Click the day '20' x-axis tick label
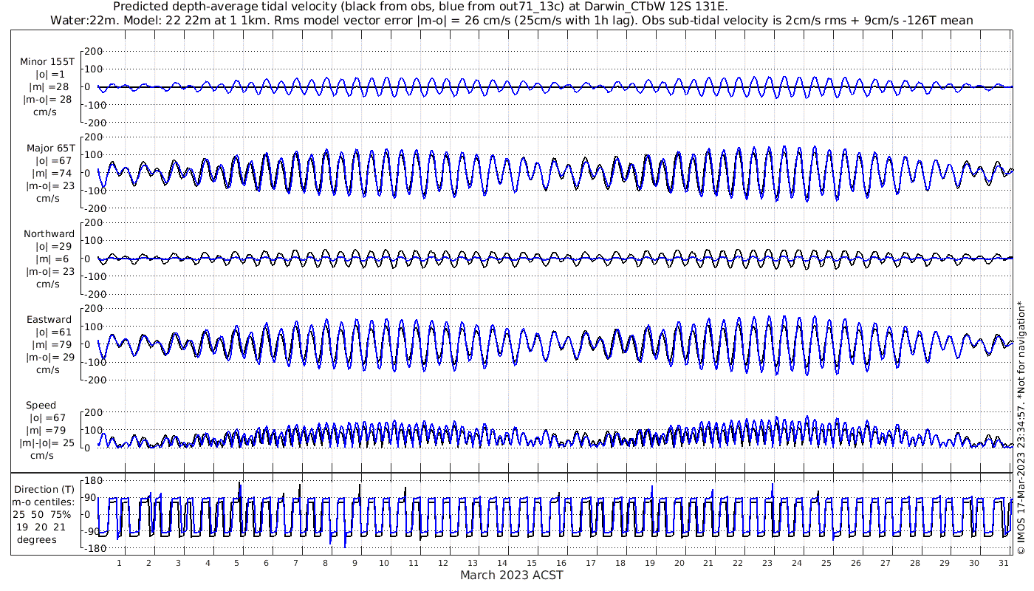The width and height of the screenshot is (1034, 591). 679,563
